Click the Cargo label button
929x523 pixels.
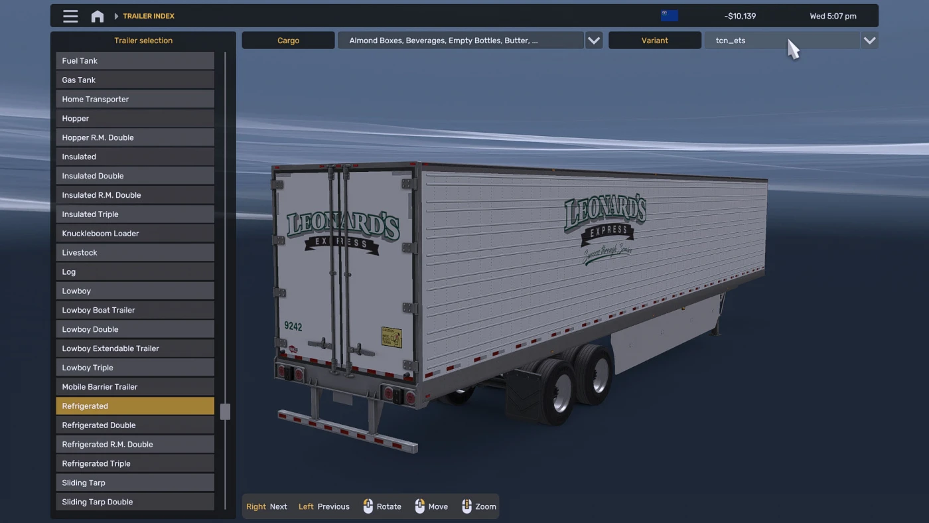coord(288,40)
